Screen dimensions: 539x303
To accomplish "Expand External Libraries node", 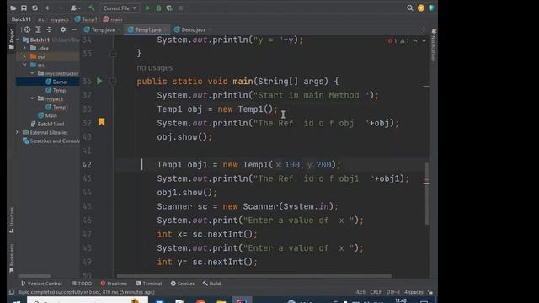I will click(x=17, y=132).
